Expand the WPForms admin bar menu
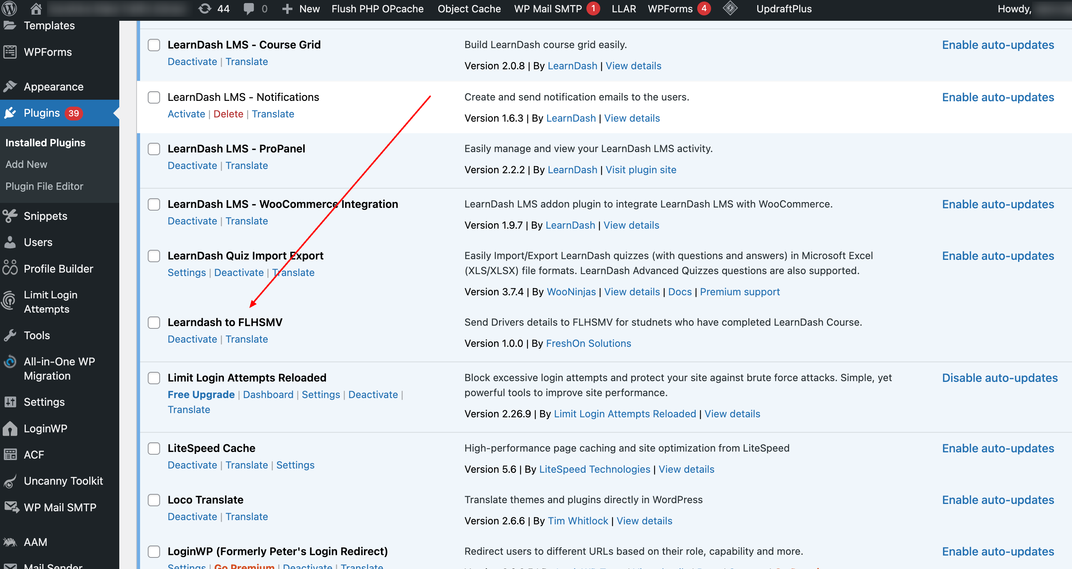The width and height of the screenshot is (1072, 569). coord(670,8)
